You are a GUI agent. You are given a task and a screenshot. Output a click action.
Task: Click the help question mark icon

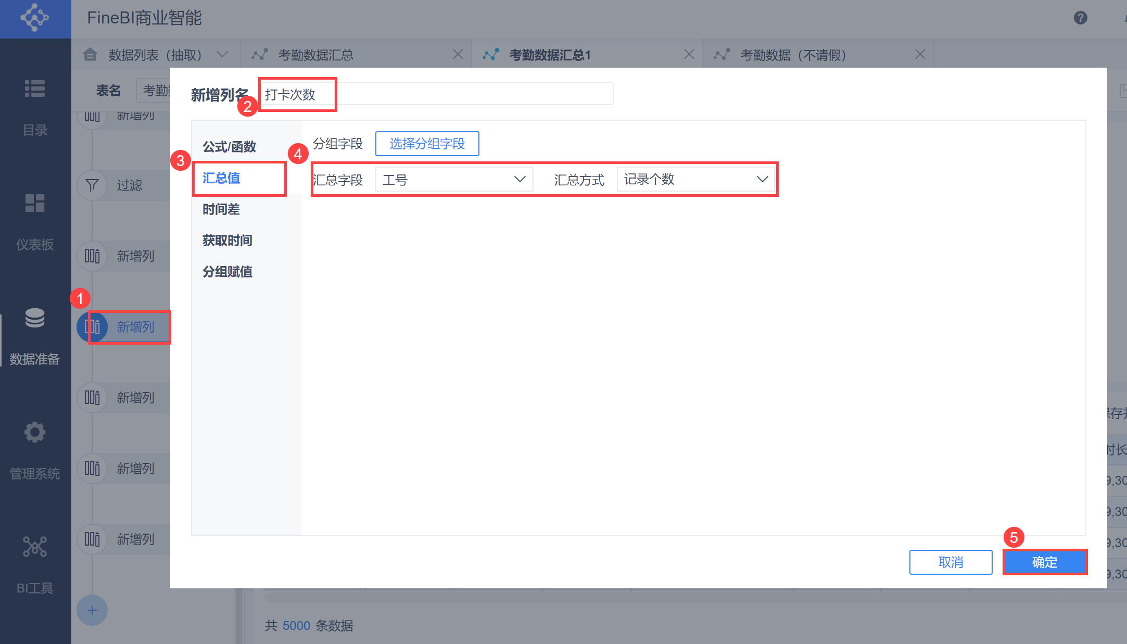pos(1080,18)
